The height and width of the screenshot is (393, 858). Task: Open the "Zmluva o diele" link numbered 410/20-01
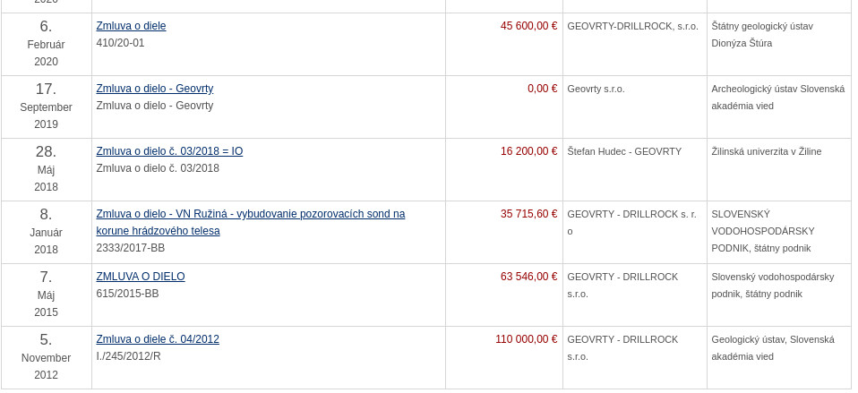click(131, 26)
